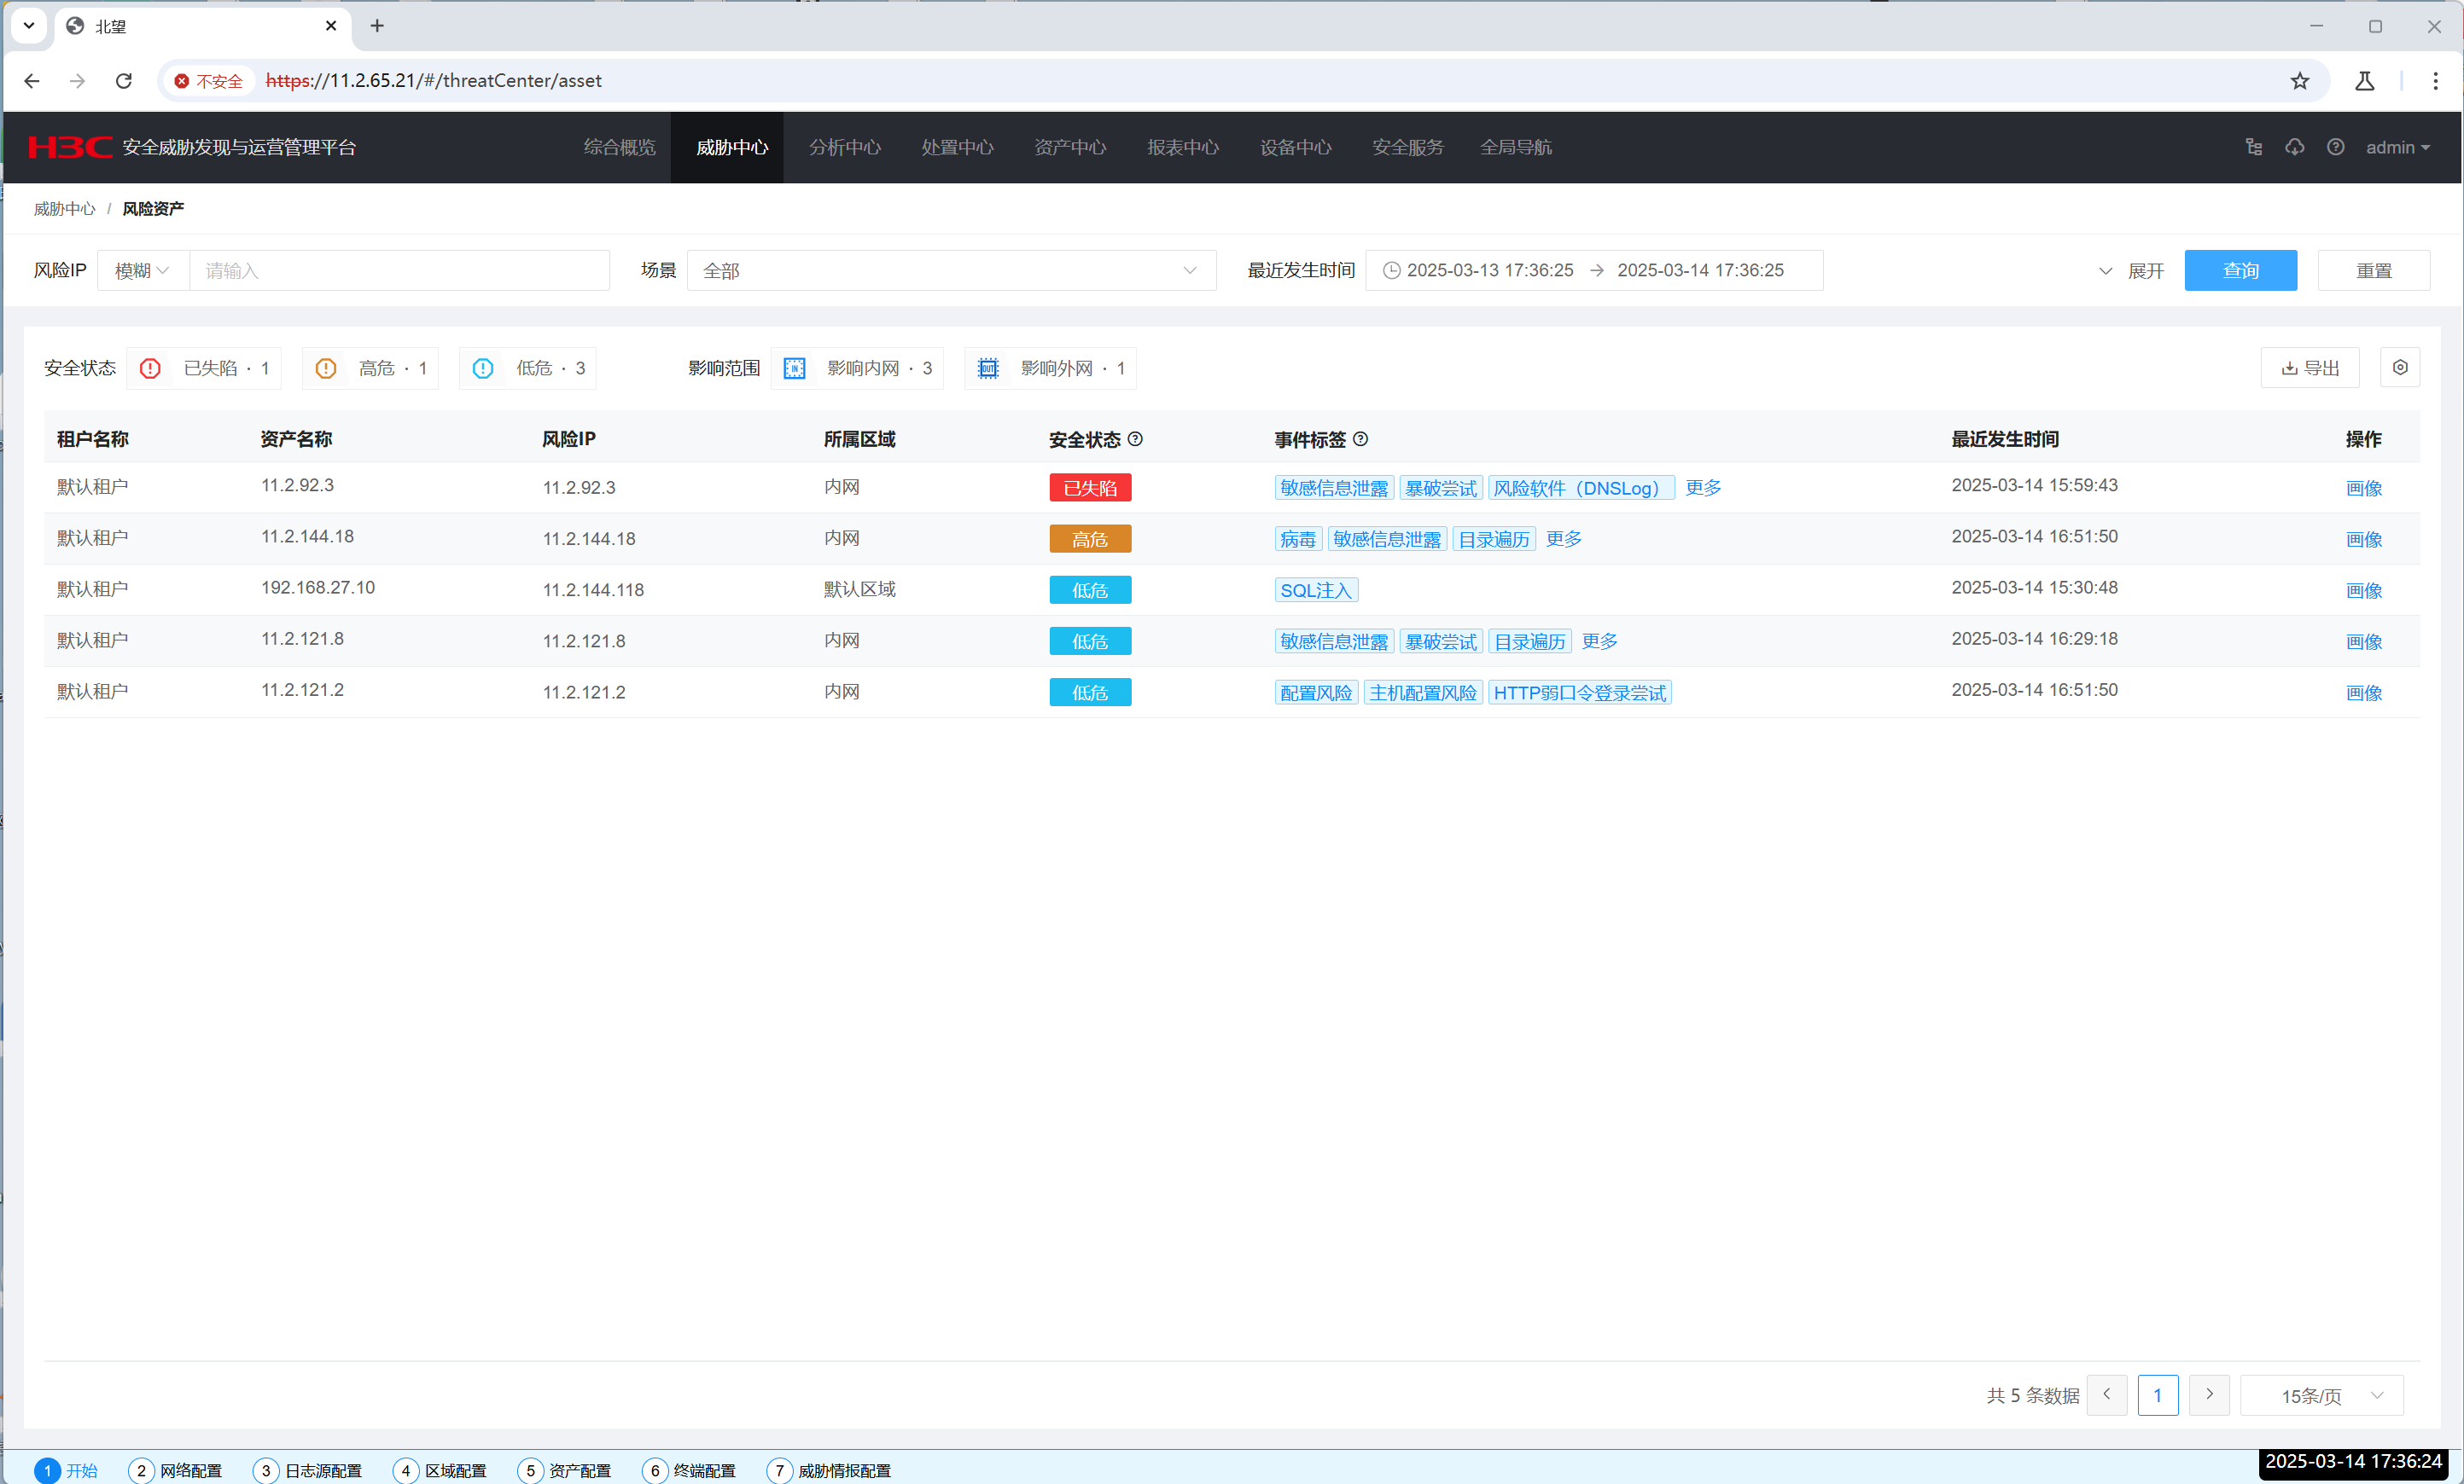The width and height of the screenshot is (2464, 1484).
Task: Open the 报表中心 menu
Action: click(x=1182, y=147)
